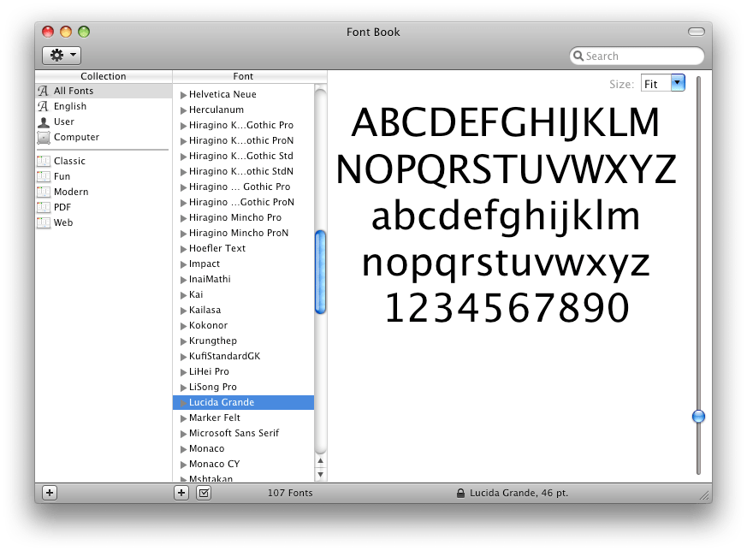Image resolution: width=747 pixels, height=551 pixels.
Task: Click the add font plus button
Action: point(181,493)
